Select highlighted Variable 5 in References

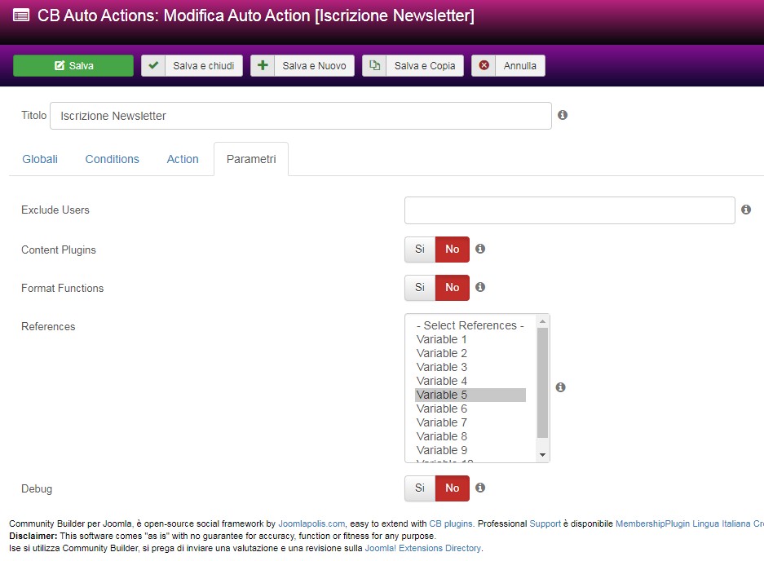click(x=470, y=395)
